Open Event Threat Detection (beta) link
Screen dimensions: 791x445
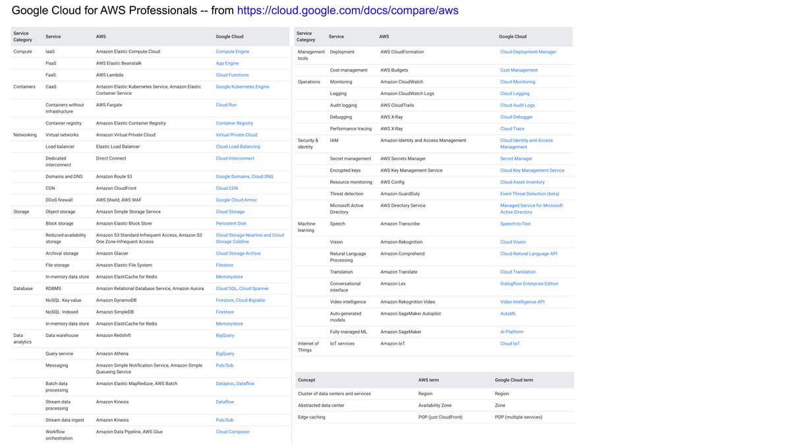(x=529, y=194)
